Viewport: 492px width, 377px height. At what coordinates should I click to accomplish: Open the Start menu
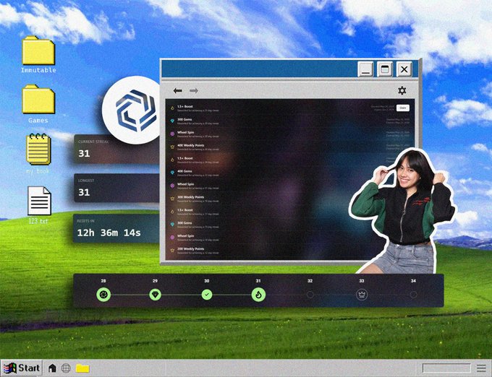22,368
